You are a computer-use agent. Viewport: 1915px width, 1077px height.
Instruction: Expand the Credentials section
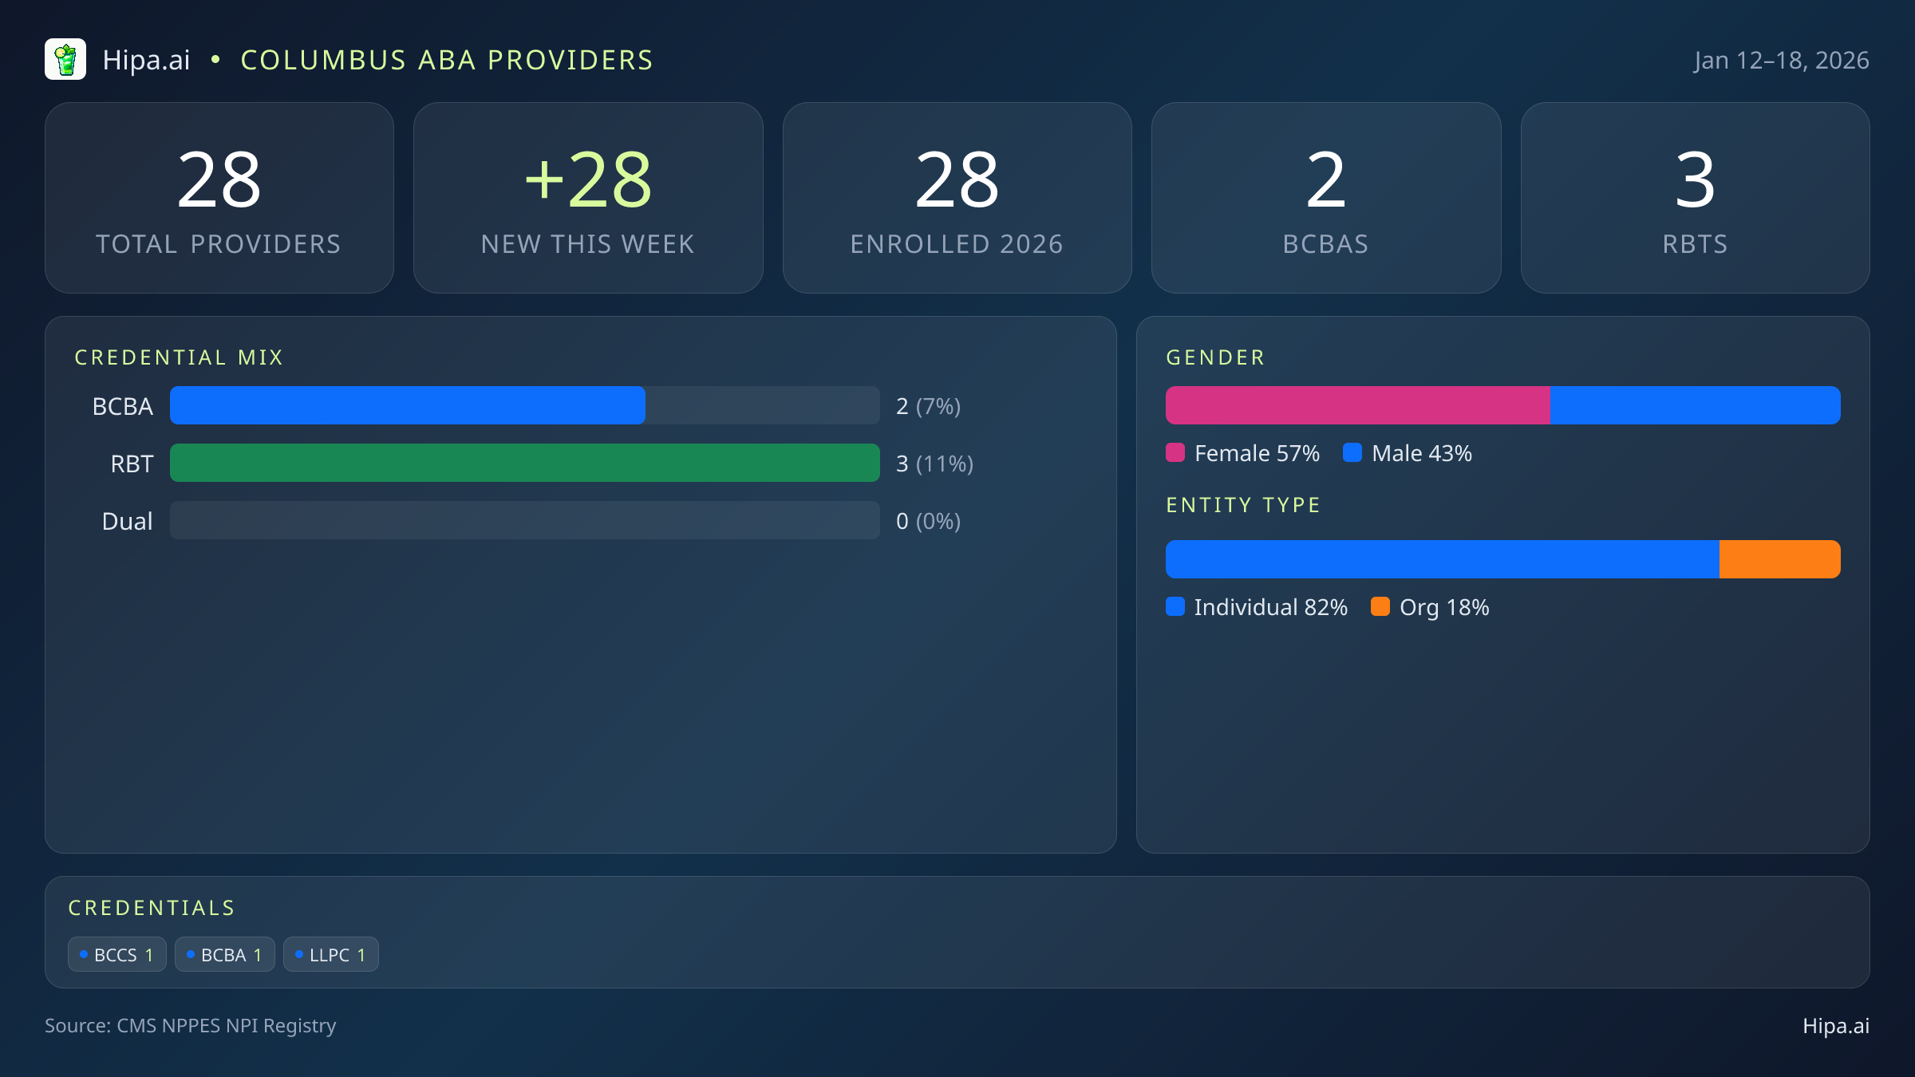[152, 907]
